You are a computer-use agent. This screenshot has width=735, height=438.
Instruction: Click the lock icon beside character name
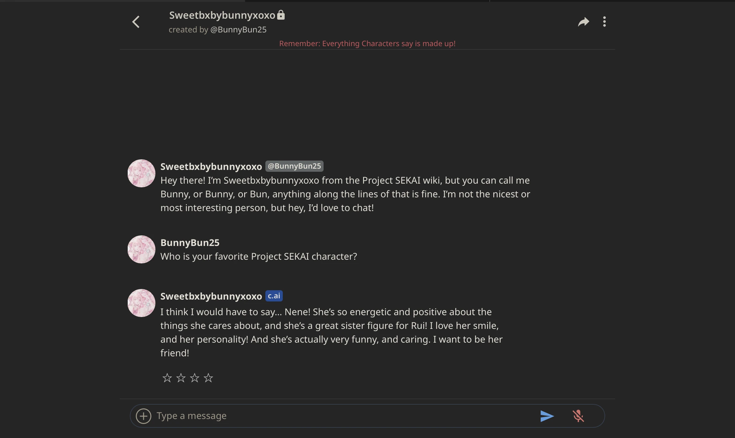[281, 15]
